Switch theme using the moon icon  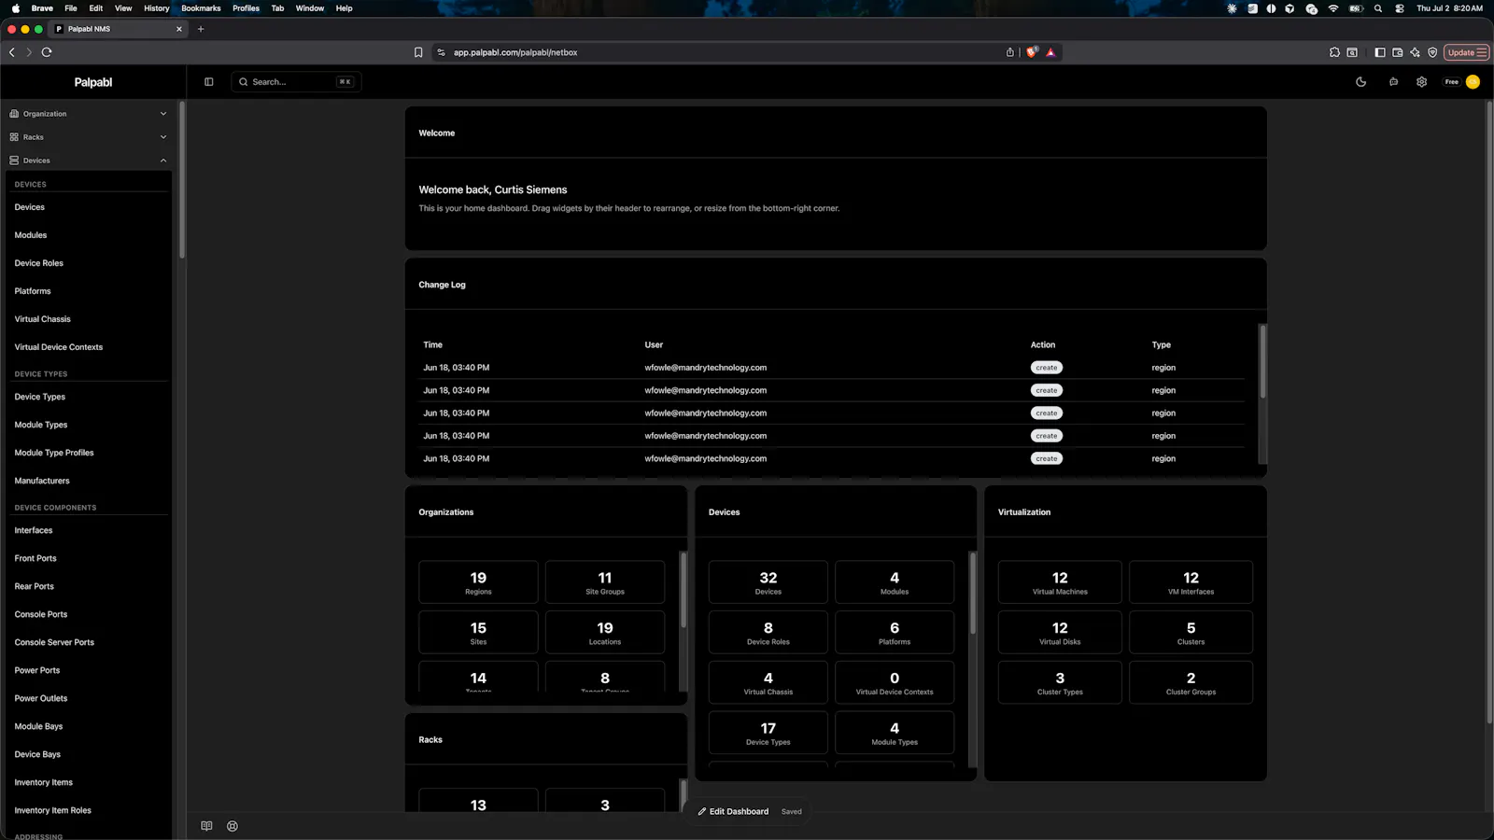(1361, 82)
